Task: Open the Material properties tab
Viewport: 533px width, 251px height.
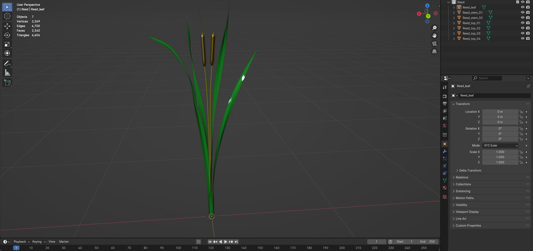Action: pos(445,188)
